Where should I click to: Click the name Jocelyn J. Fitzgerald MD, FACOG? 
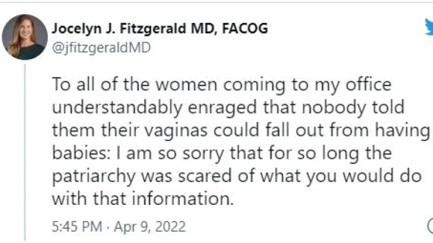coord(160,28)
